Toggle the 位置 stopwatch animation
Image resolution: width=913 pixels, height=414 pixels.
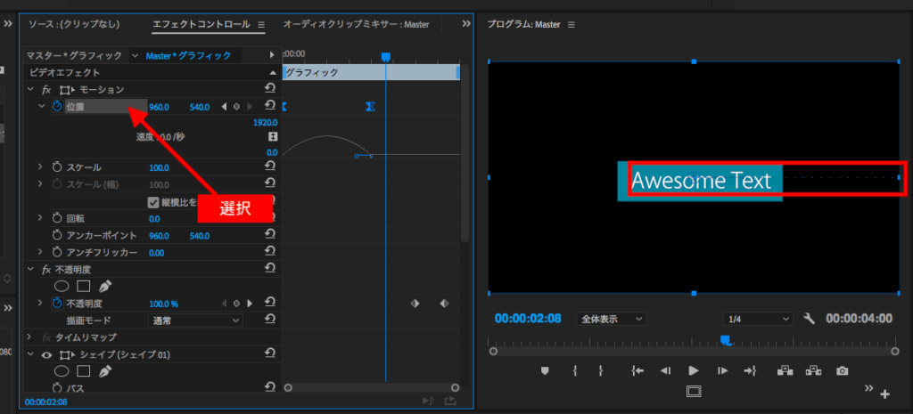click(x=57, y=107)
